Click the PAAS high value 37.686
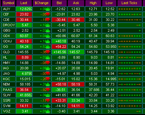This screenshot has width=145, height=115. click(x=93, y=90)
